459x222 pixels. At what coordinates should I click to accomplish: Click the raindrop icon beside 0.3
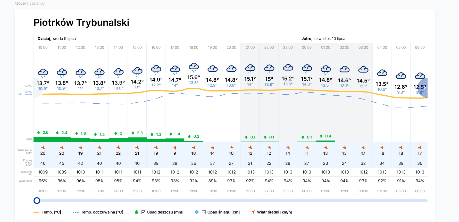[189, 136]
